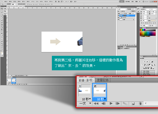Select the Clone Stamp tool

[2, 24]
